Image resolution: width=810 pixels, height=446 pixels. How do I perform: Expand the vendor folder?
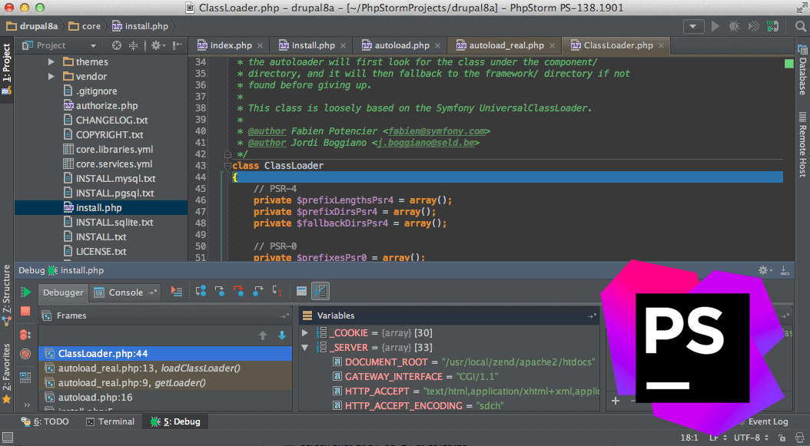click(51, 77)
